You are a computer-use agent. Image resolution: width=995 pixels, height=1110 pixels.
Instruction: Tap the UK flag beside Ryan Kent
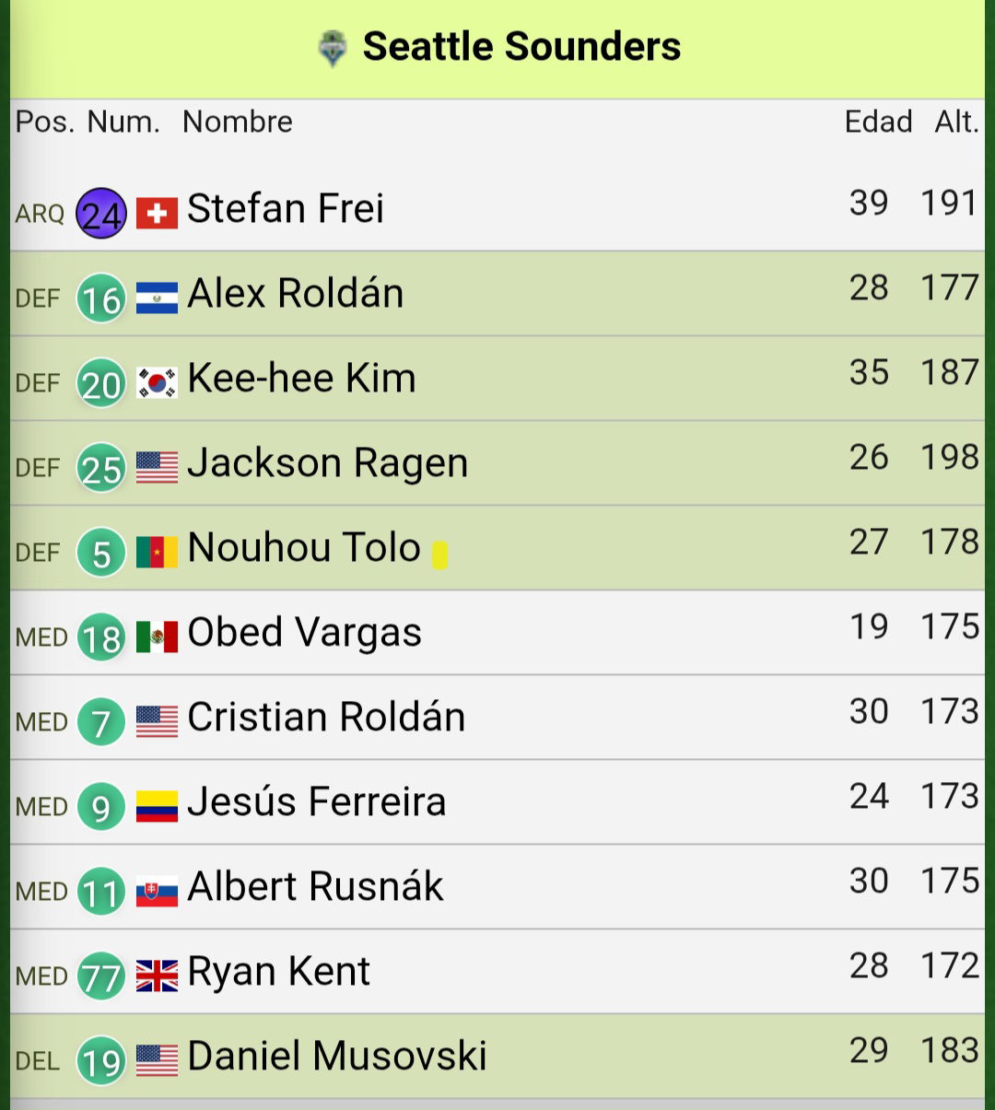tap(157, 976)
